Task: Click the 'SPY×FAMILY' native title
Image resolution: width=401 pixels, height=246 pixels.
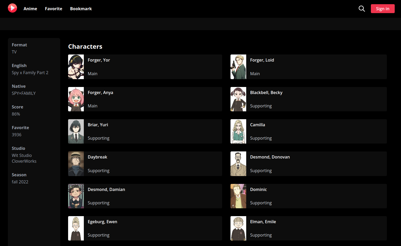Action: (x=24, y=93)
